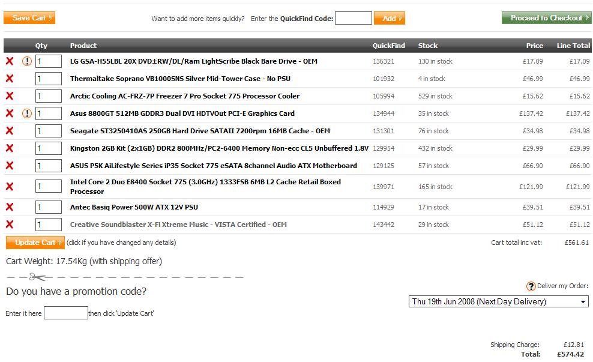
Task: Edit quantity for Asus 8800GT card
Action: pos(49,113)
